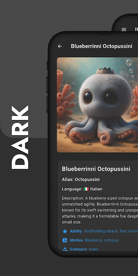Tap the Blueberrinni Octopussini header title

pyautogui.click(x=101, y=46)
